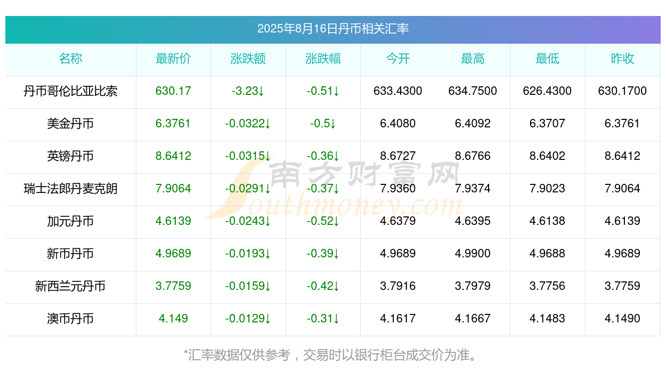Select high value 8.6766

473,156
